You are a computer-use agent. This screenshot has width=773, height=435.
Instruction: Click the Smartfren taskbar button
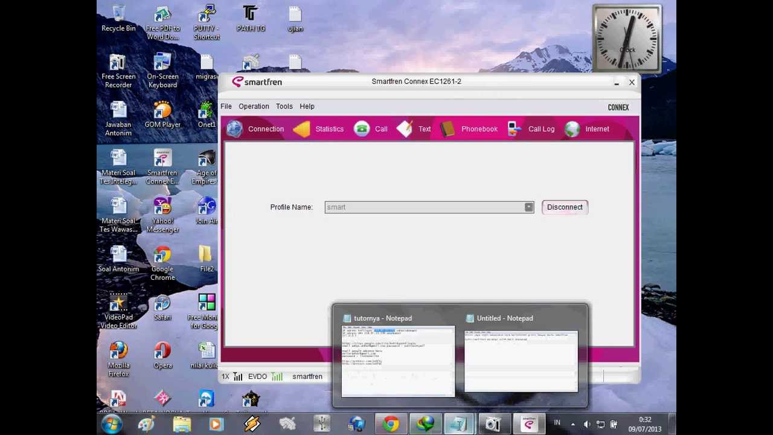(x=529, y=424)
